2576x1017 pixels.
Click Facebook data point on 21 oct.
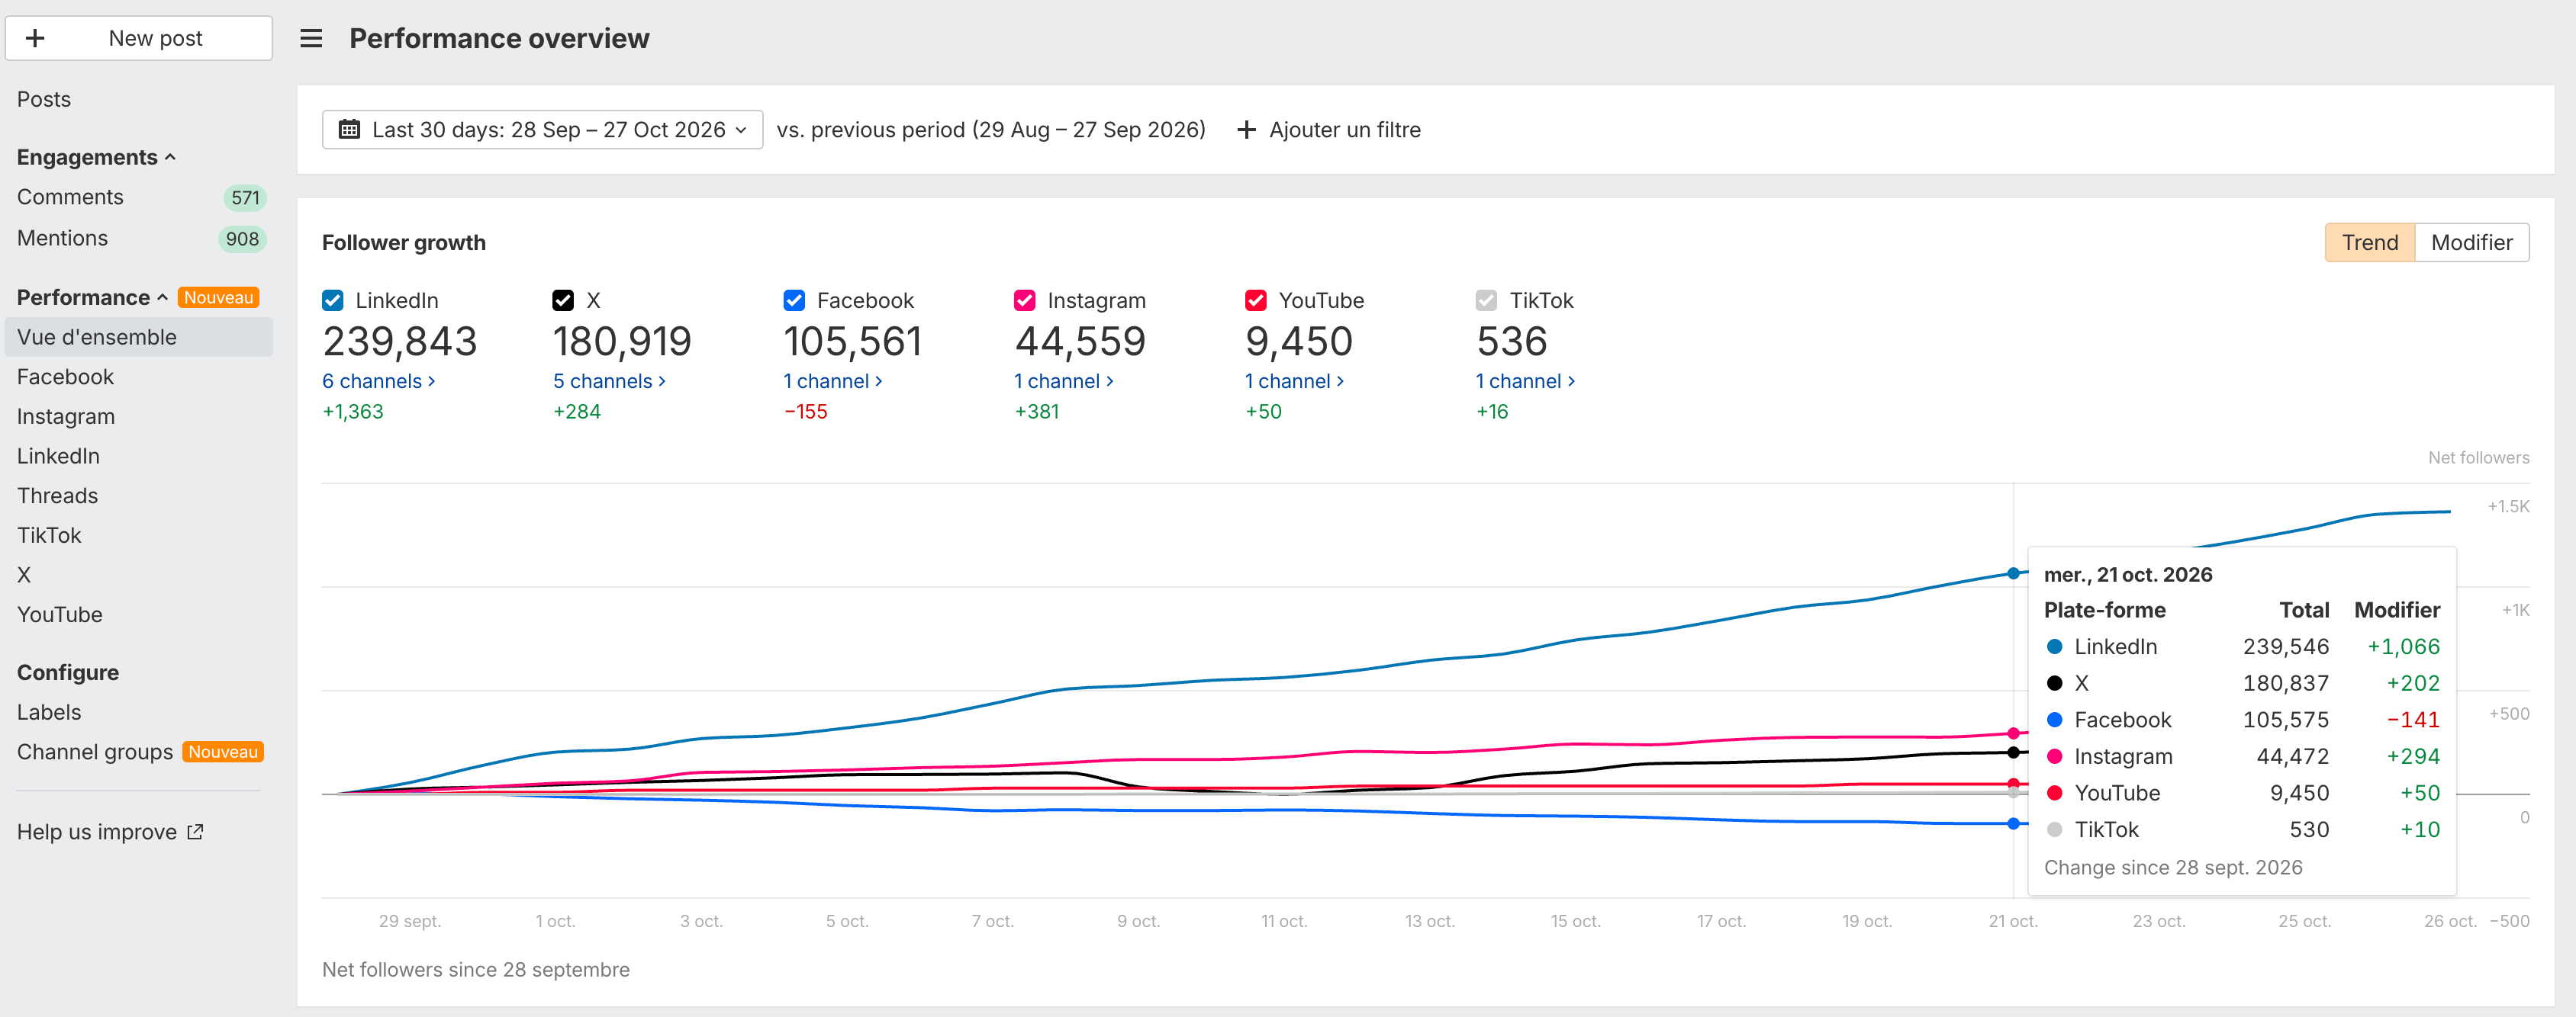tap(2013, 823)
